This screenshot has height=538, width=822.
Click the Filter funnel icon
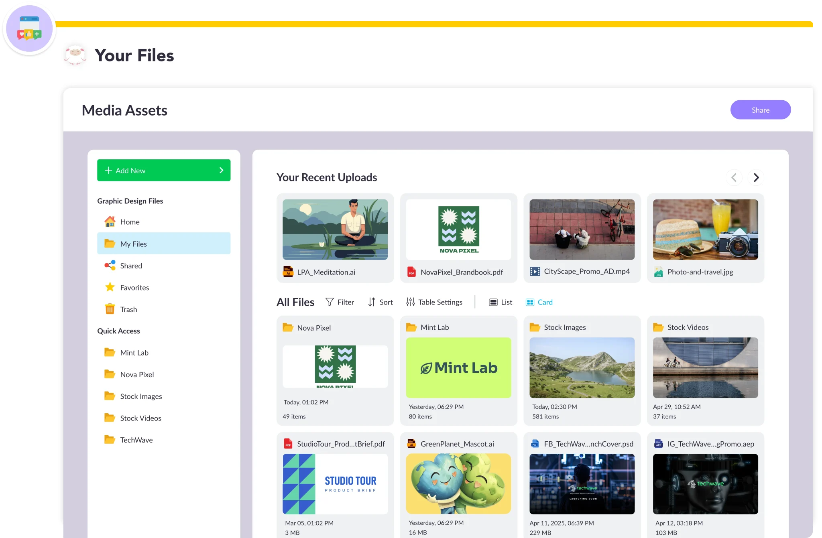330,302
